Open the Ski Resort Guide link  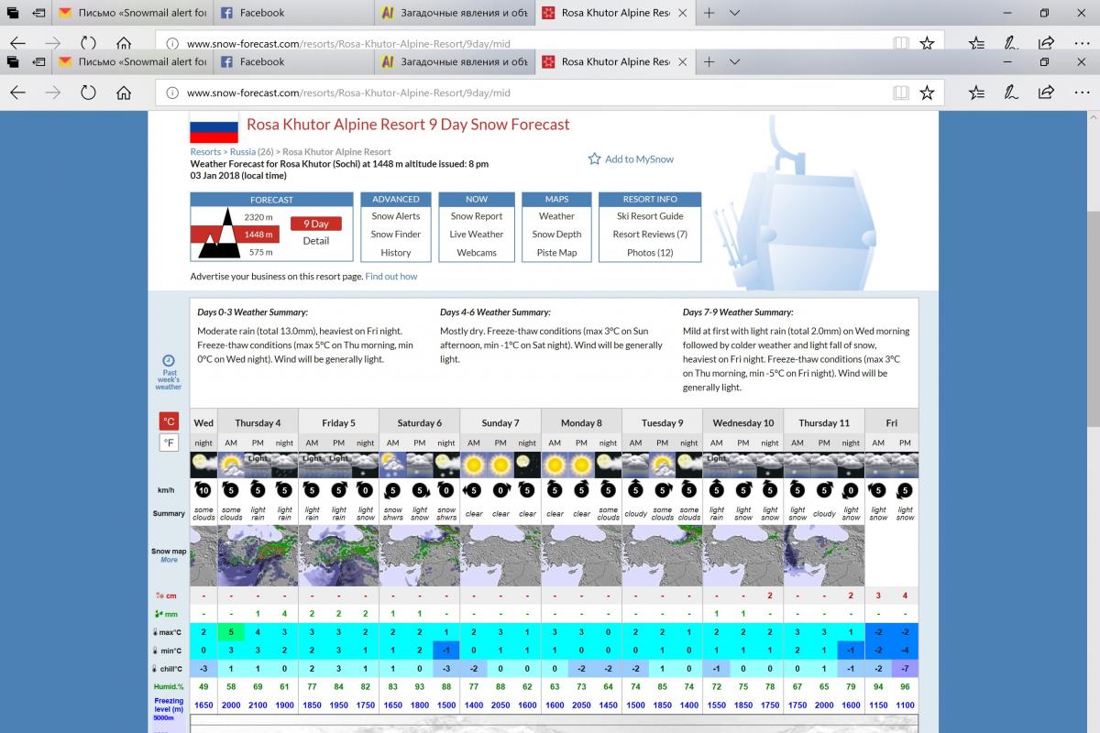(x=650, y=216)
